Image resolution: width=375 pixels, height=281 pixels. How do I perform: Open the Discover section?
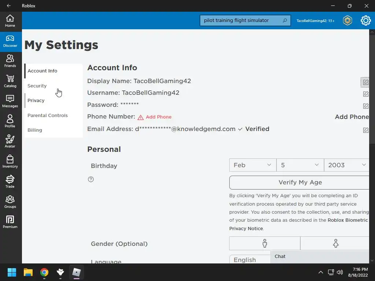[10, 42]
